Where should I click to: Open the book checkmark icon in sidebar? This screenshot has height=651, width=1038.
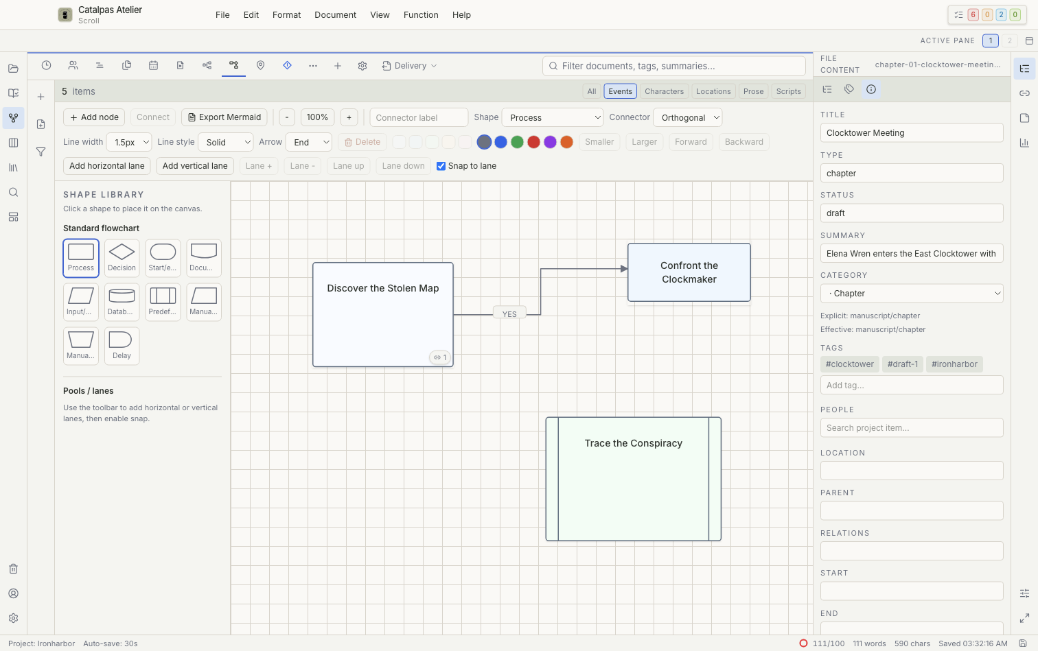point(13,93)
